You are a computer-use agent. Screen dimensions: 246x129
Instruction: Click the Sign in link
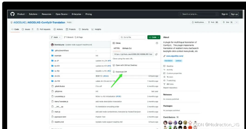[225, 14]
